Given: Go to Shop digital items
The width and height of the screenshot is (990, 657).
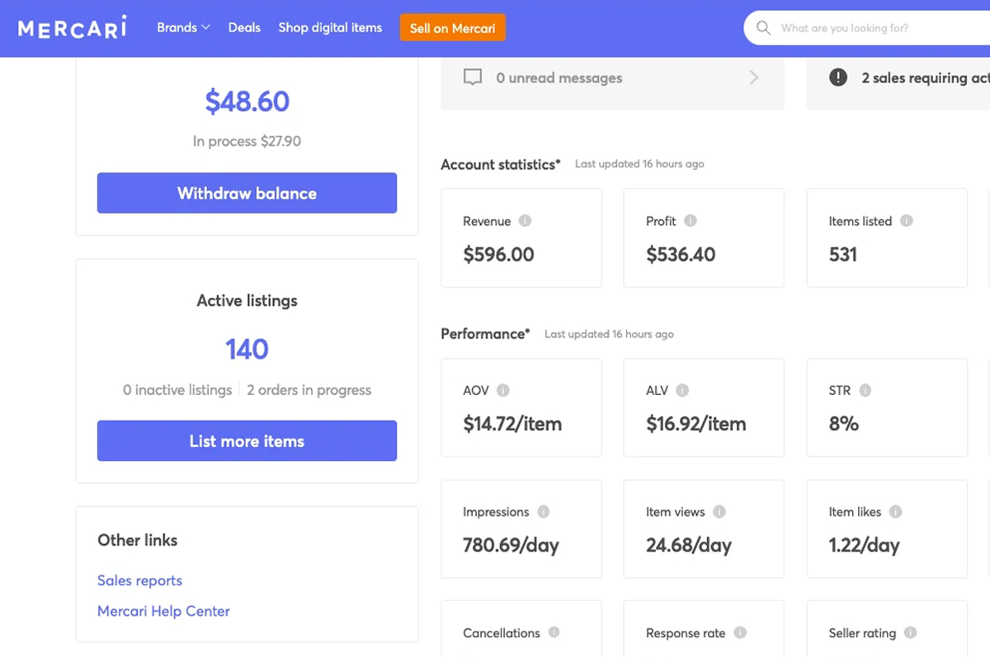Looking at the screenshot, I should coord(330,28).
